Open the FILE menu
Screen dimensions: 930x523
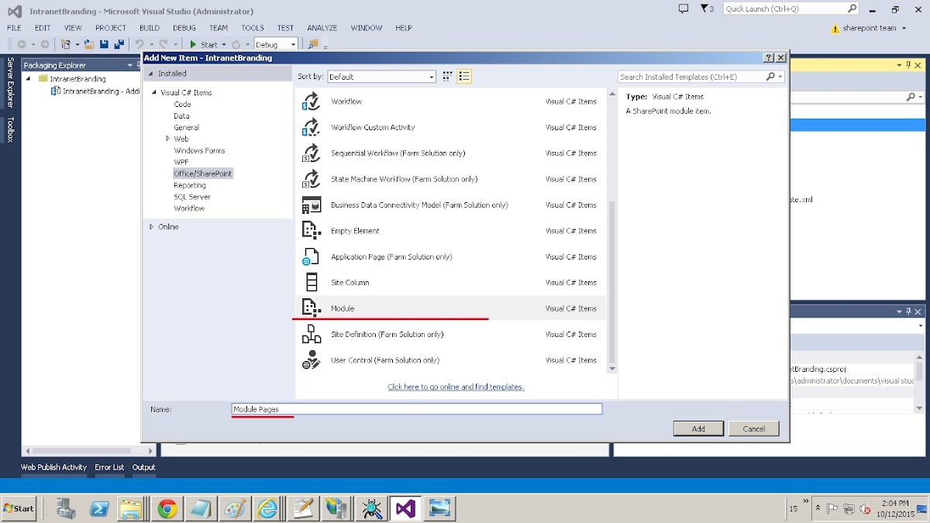(15, 28)
